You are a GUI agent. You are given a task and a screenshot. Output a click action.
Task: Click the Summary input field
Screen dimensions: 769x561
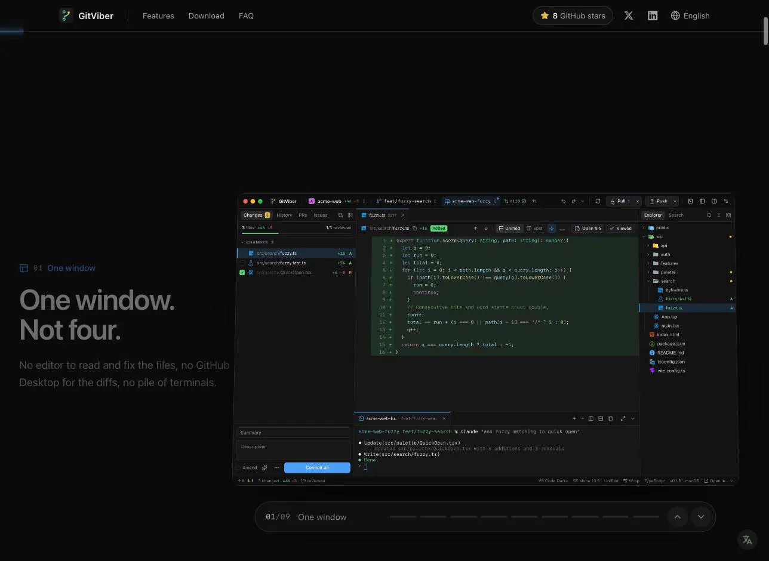tap(293, 433)
